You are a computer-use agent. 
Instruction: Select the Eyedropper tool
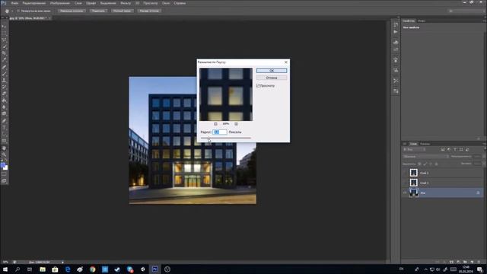click(4, 60)
